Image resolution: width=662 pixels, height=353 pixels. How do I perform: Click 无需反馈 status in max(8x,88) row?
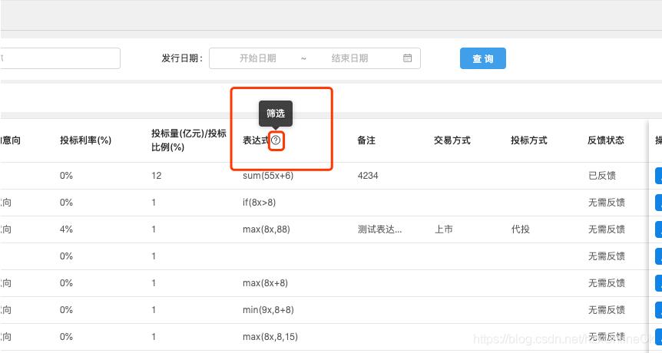(607, 229)
